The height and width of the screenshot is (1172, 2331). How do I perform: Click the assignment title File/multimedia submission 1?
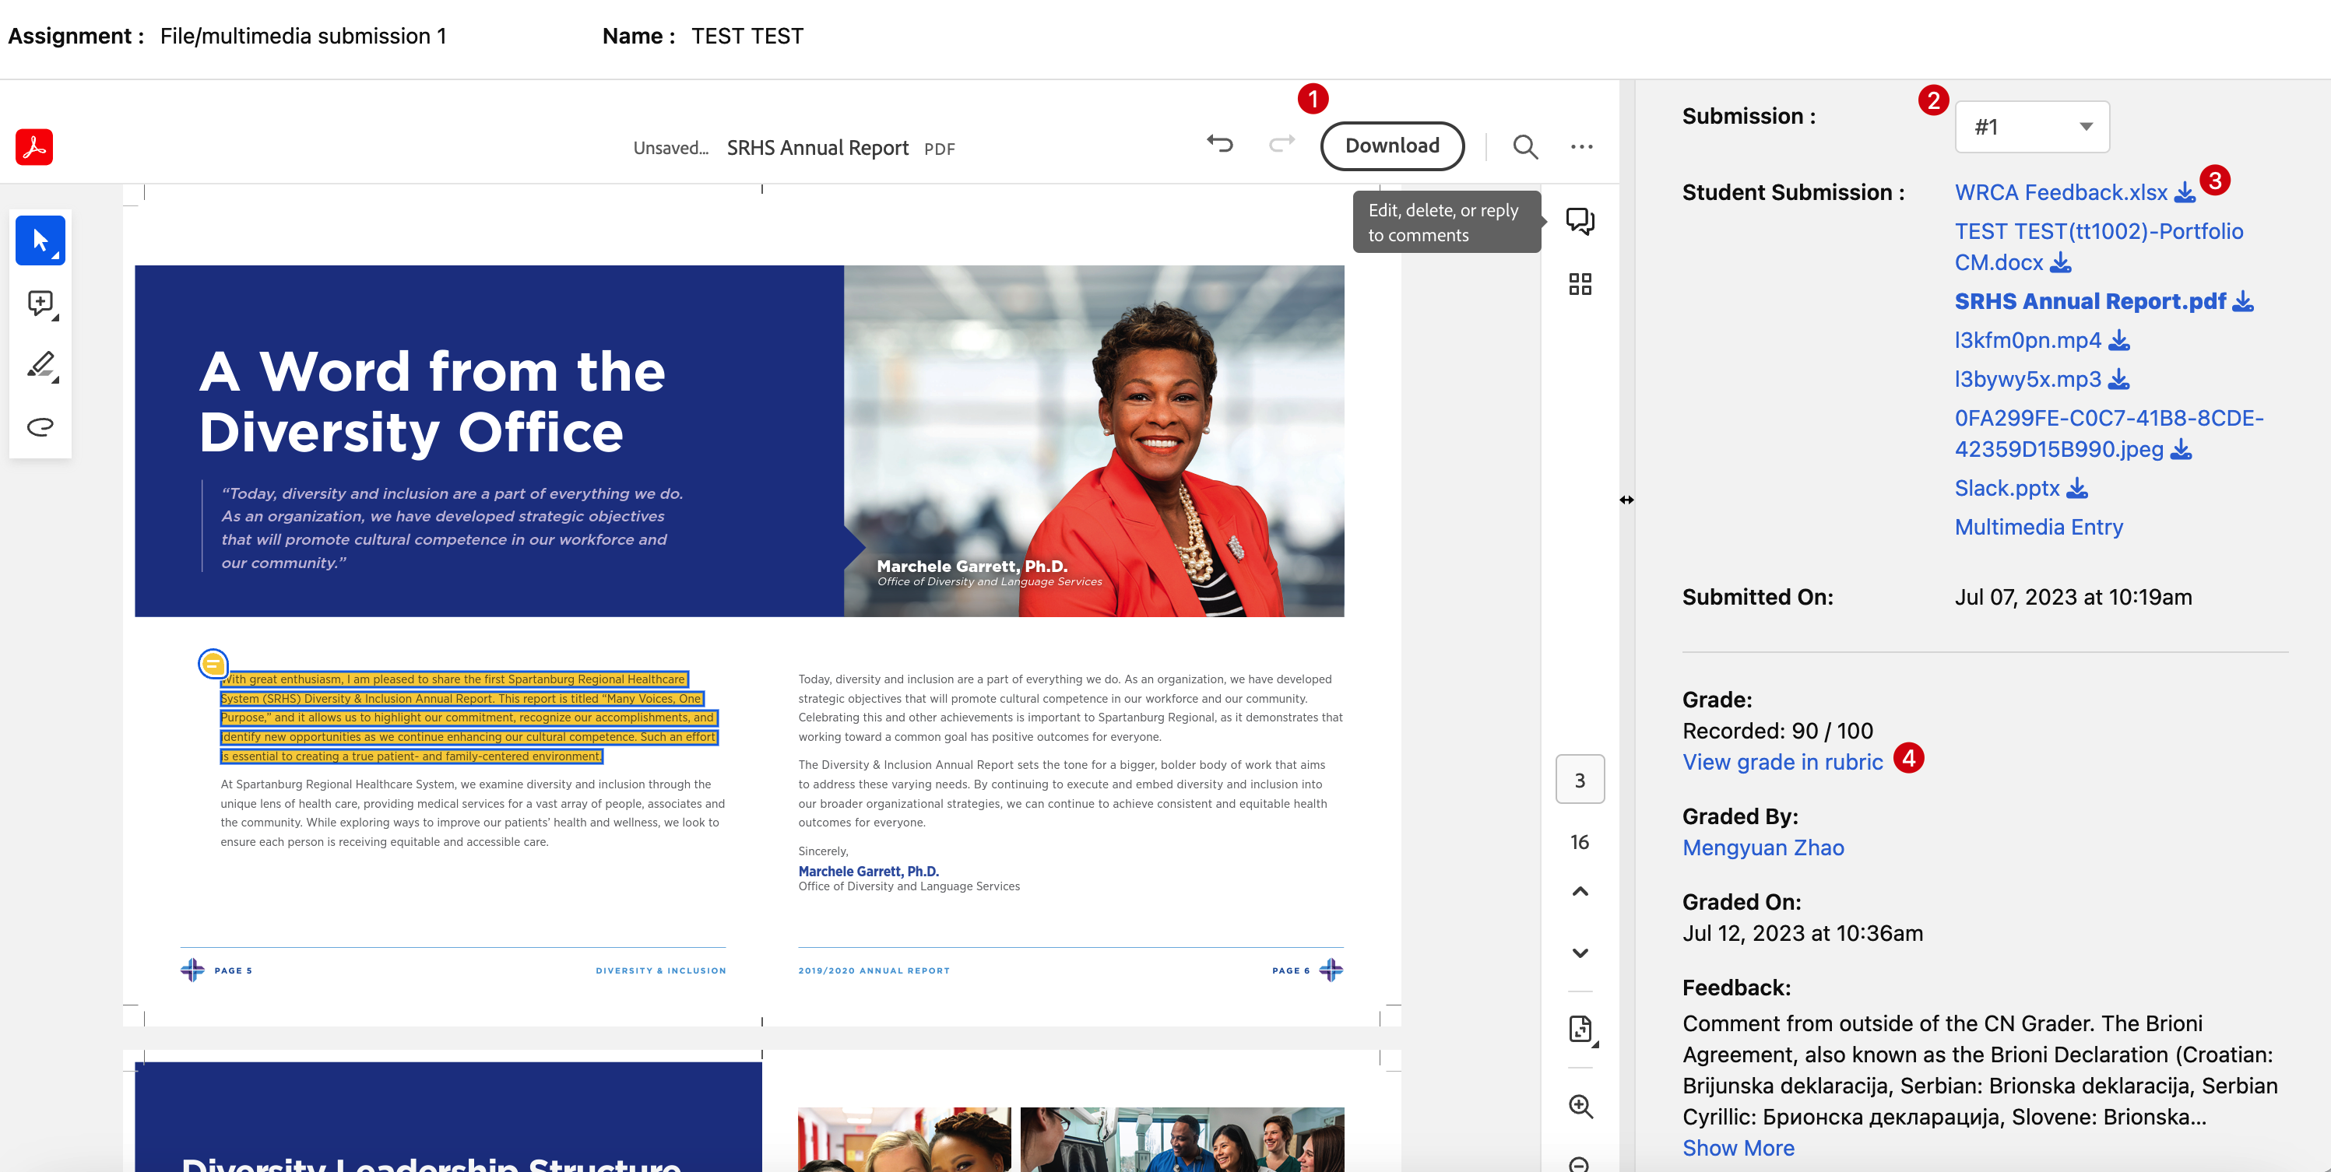pos(303,36)
